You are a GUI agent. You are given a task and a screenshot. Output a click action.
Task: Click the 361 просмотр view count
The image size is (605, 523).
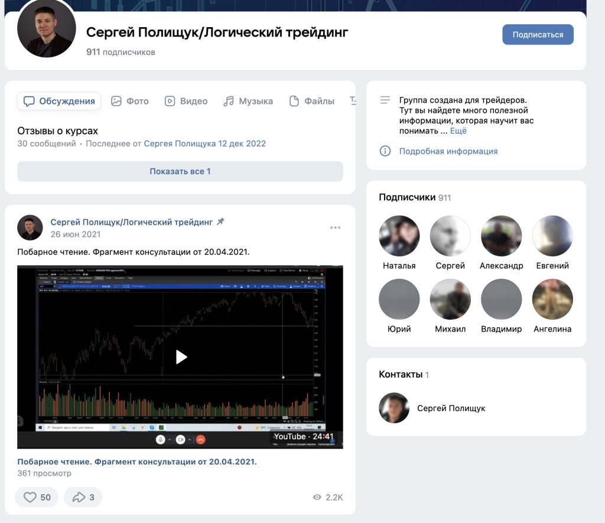point(44,473)
